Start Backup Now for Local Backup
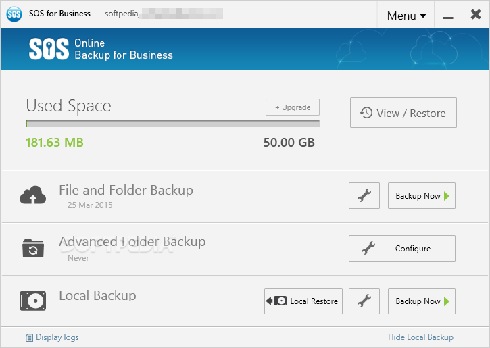The height and width of the screenshot is (348, 490). (x=422, y=301)
